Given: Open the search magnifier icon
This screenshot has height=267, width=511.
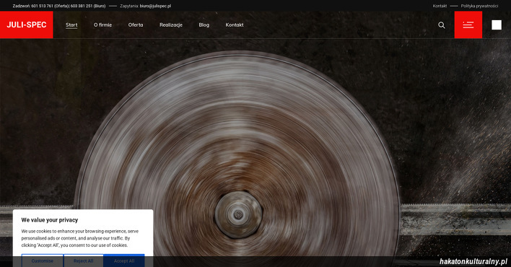Looking at the screenshot, I should point(442,25).
